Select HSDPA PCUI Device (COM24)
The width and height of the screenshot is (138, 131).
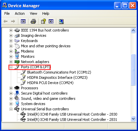coord(50,83)
